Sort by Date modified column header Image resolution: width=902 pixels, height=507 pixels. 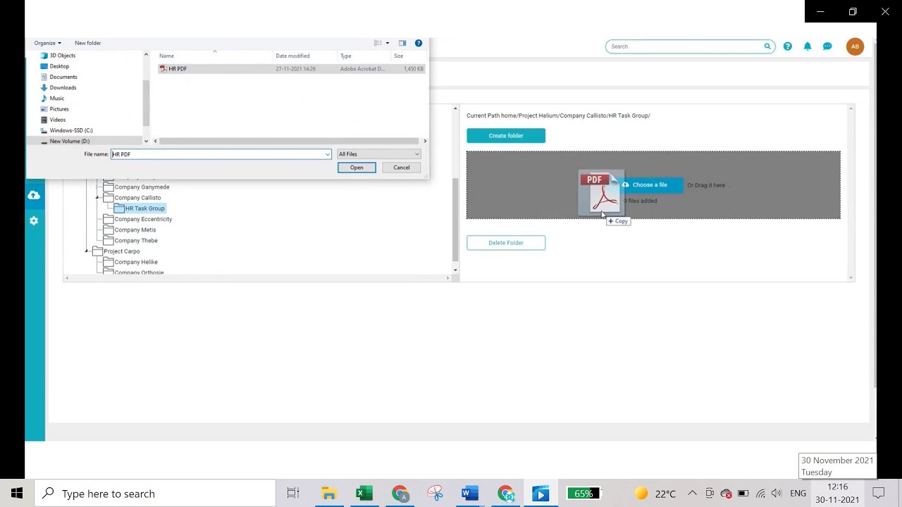(x=292, y=56)
